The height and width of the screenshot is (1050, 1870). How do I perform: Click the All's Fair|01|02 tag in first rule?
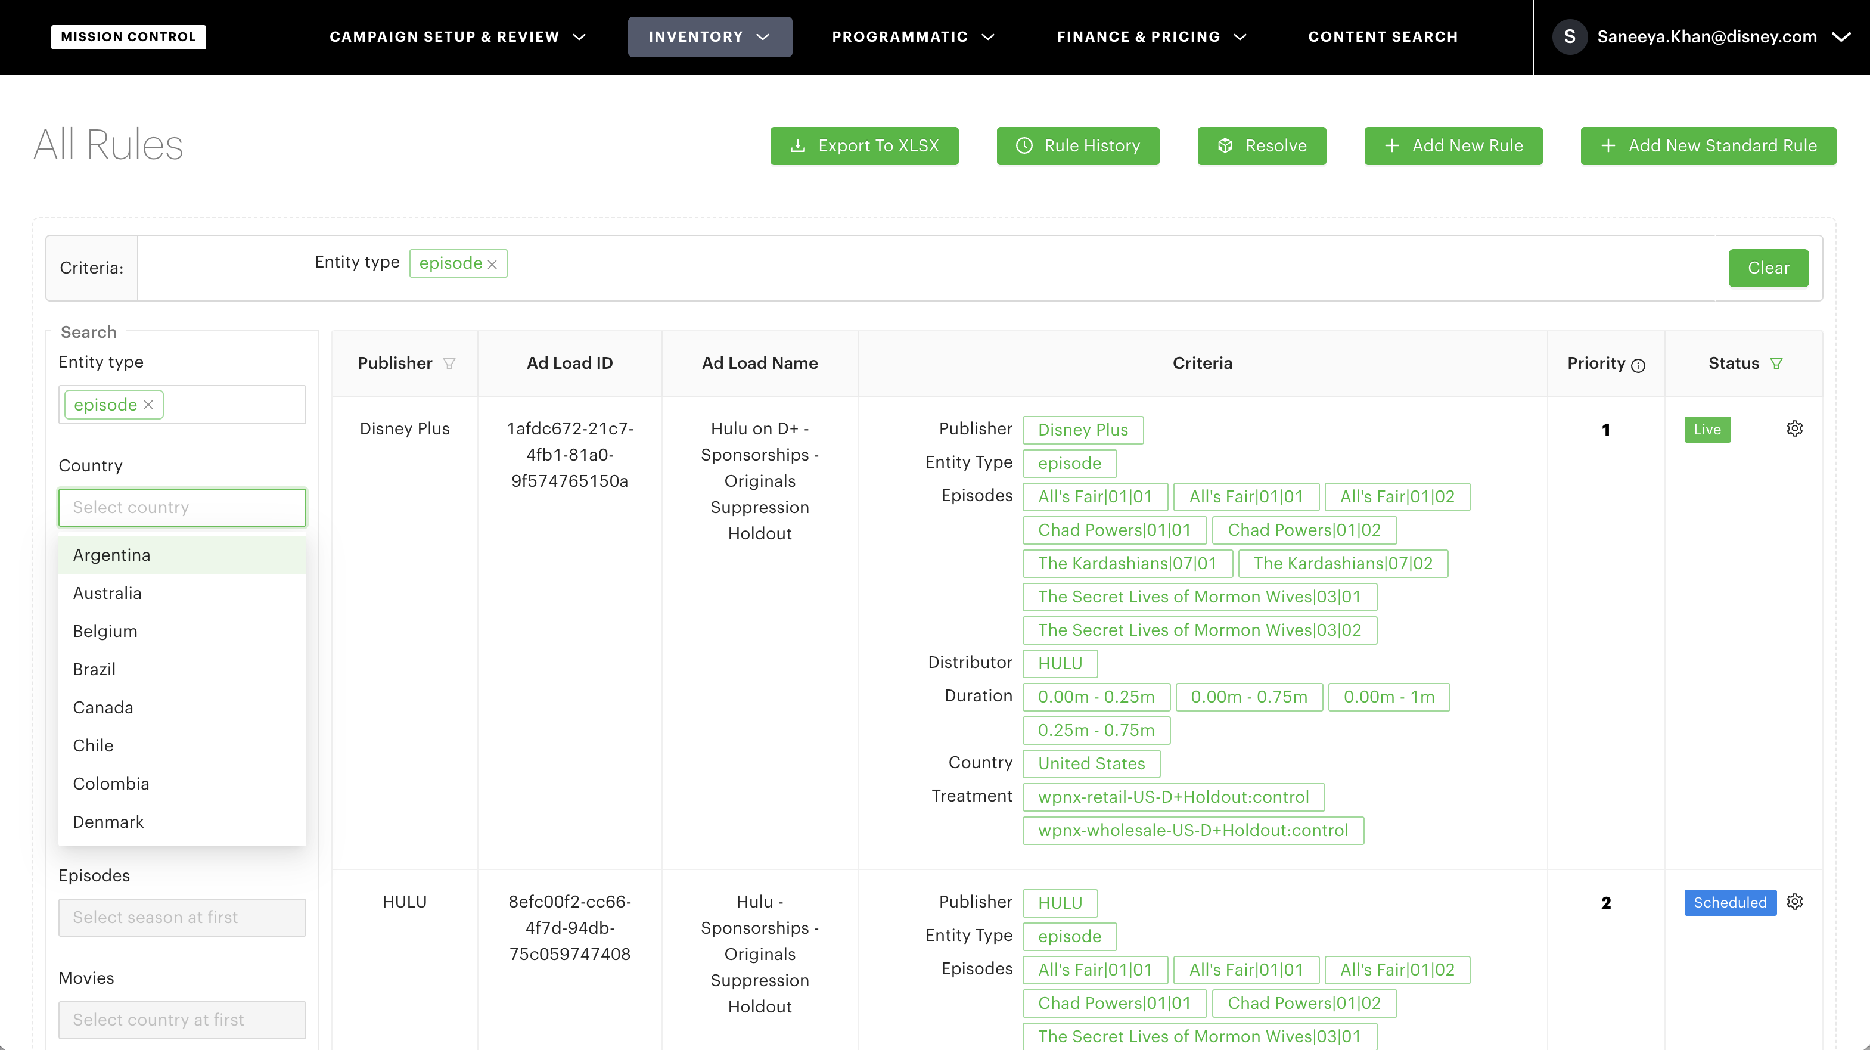coord(1397,496)
